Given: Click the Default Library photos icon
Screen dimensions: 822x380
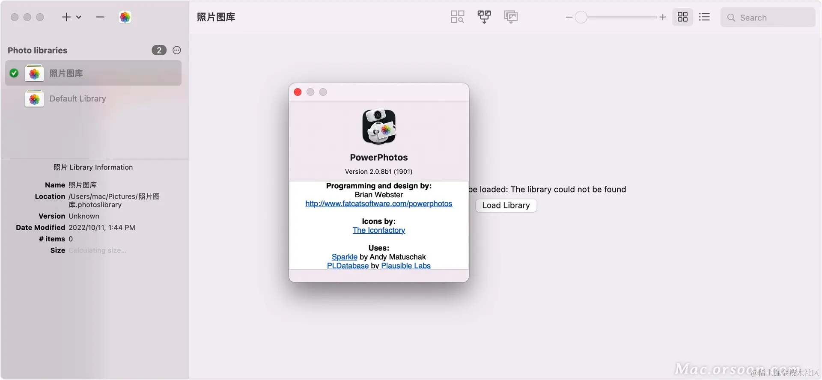Looking at the screenshot, I should click(34, 99).
